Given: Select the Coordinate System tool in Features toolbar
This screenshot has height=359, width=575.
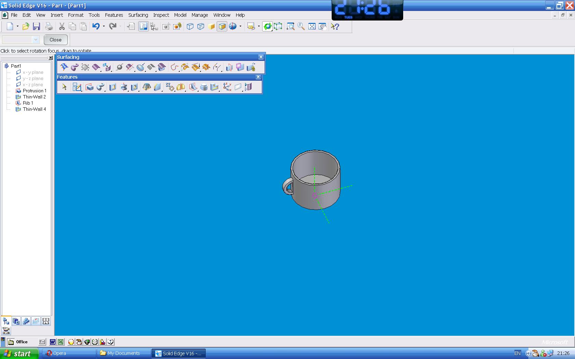Looking at the screenshot, I should (227, 87).
